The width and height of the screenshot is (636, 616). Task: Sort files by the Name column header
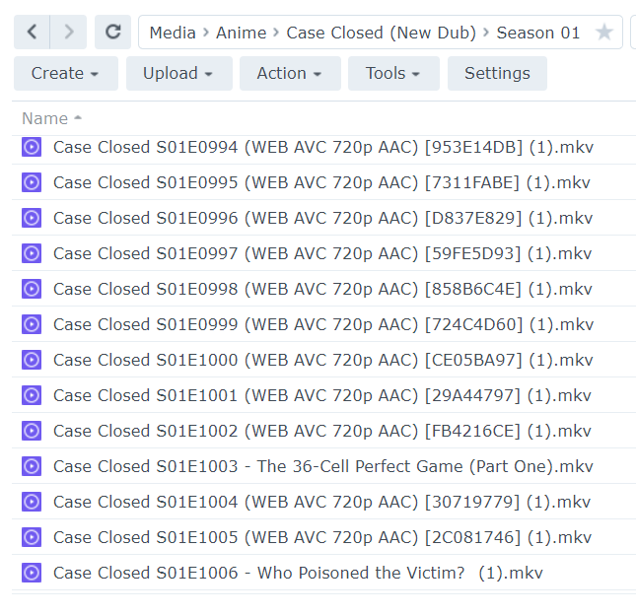point(45,118)
